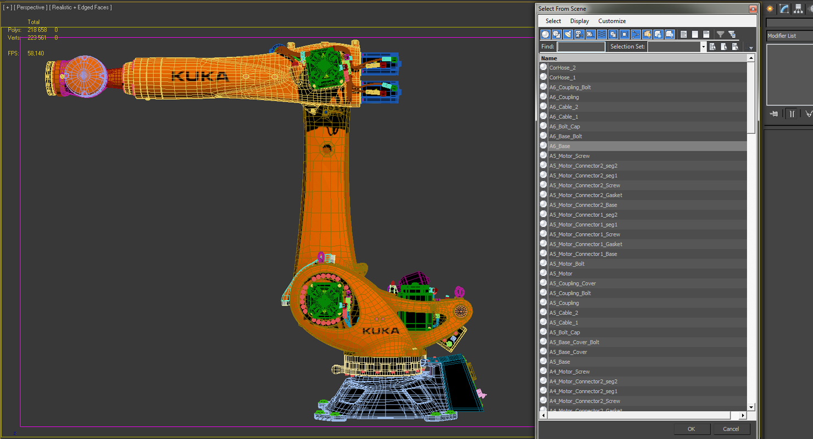The image size is (813, 439).
Task: Open Hierarchy command panel tab
Action: tap(798, 9)
